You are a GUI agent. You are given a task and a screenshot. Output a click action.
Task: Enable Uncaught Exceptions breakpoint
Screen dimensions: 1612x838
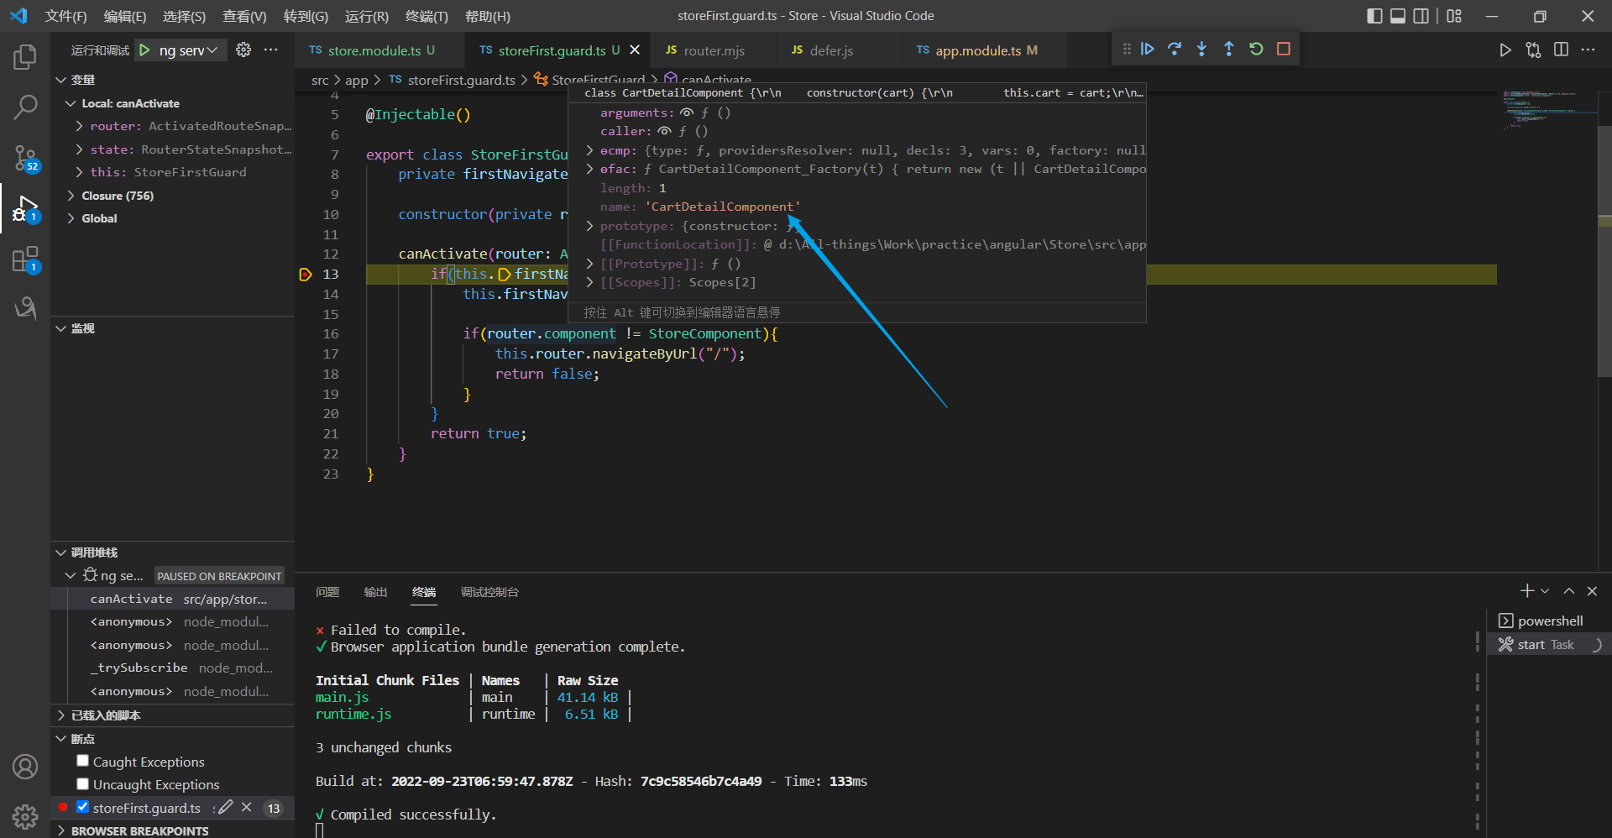[x=82, y=783]
